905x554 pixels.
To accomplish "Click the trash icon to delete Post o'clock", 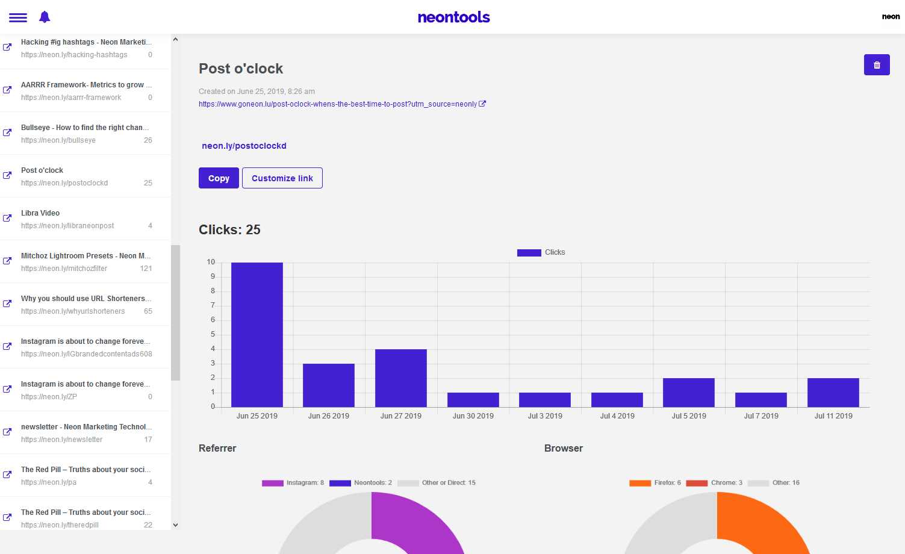I will 877,64.
